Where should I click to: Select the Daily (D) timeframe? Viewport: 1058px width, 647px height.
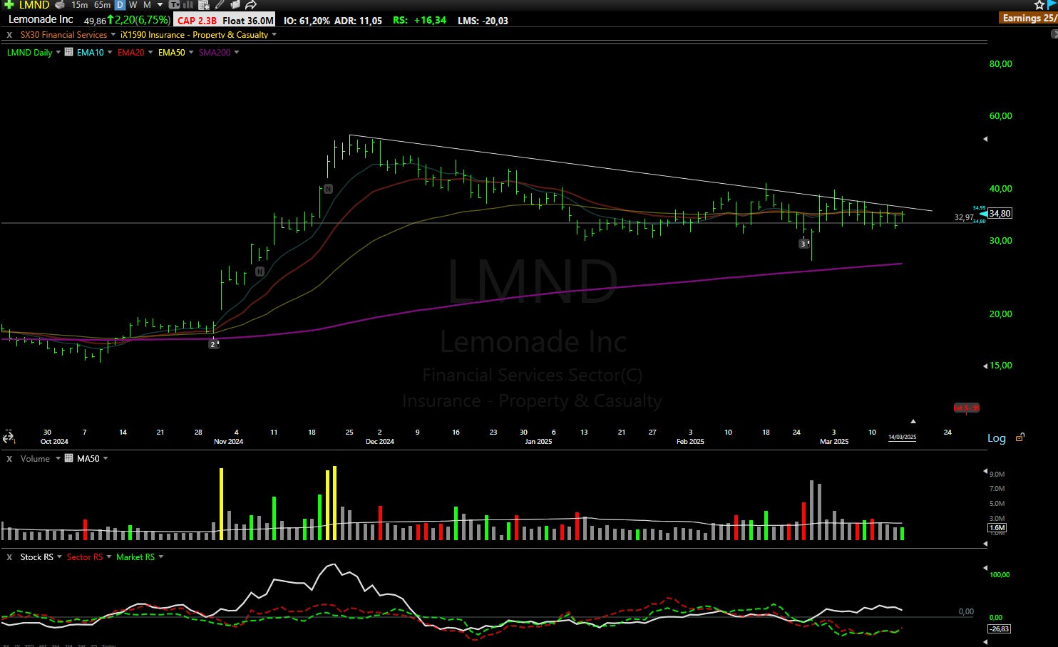pyautogui.click(x=120, y=4)
